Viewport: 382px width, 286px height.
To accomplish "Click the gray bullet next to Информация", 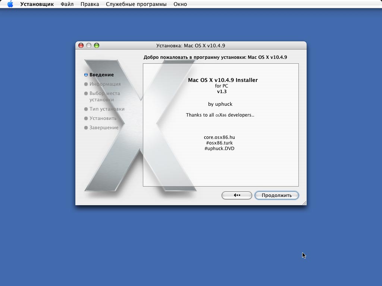I will [x=86, y=84].
